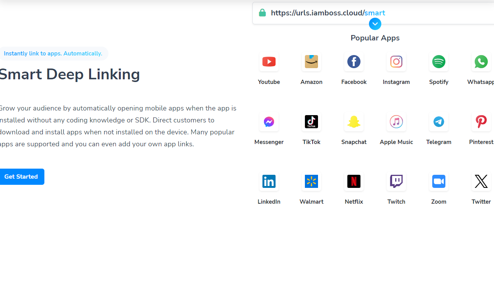
Task: Click the Walmart label text
Action: coord(311,202)
